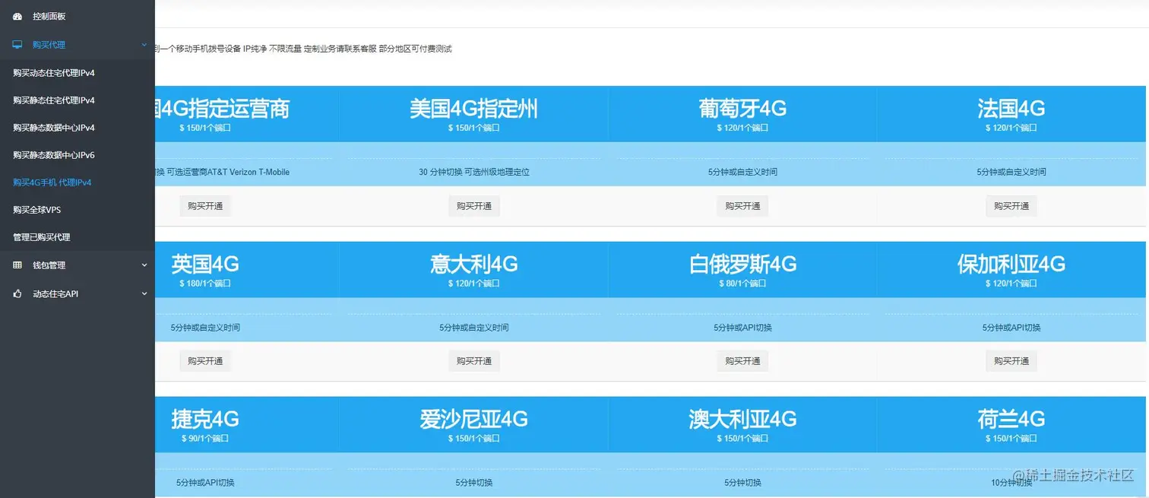The width and height of the screenshot is (1149, 498).
Task: Click 购买开通 under 4G指定运营商 card
Action: pyautogui.click(x=205, y=206)
